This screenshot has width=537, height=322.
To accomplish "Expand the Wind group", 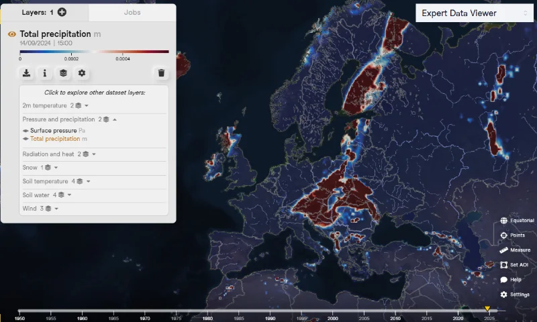I will (x=56, y=209).
